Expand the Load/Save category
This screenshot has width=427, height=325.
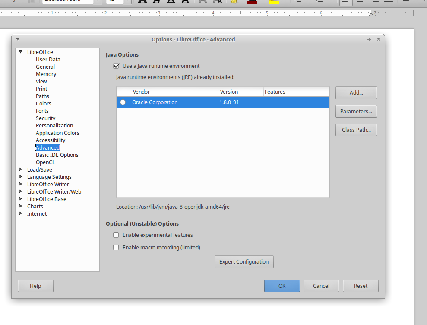pos(20,169)
